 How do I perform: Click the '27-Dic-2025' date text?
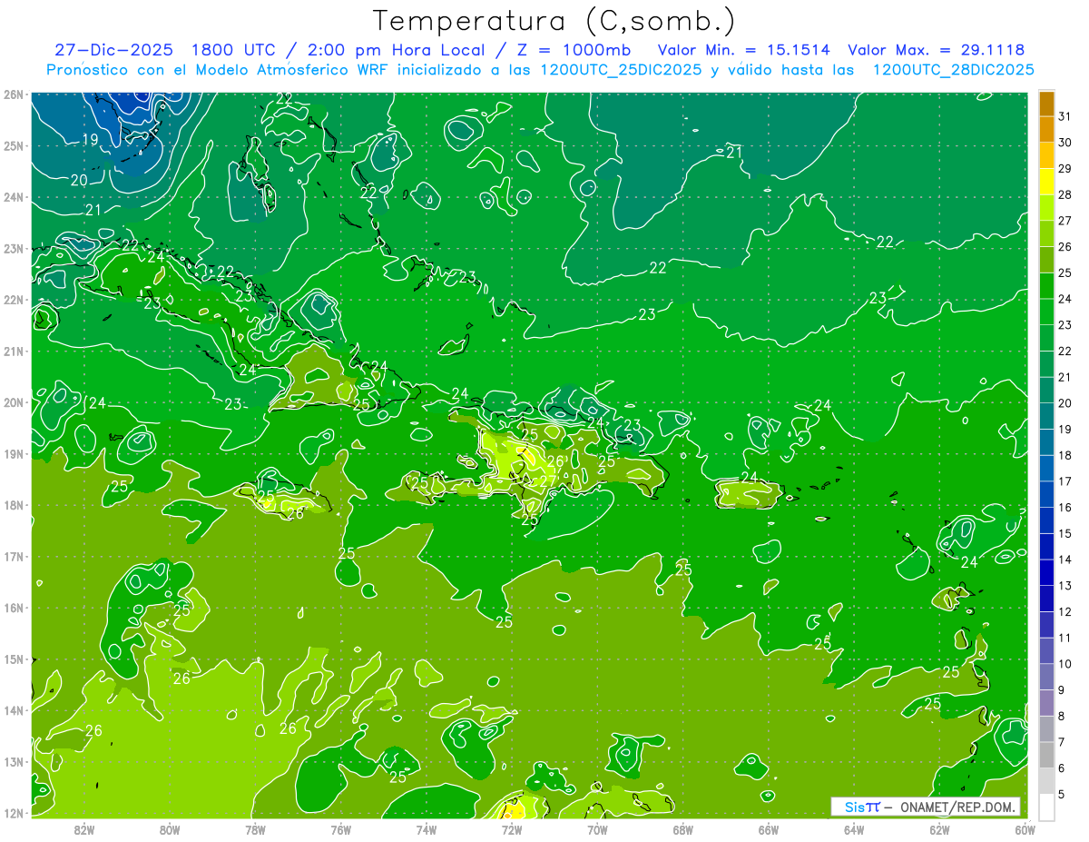[113, 50]
